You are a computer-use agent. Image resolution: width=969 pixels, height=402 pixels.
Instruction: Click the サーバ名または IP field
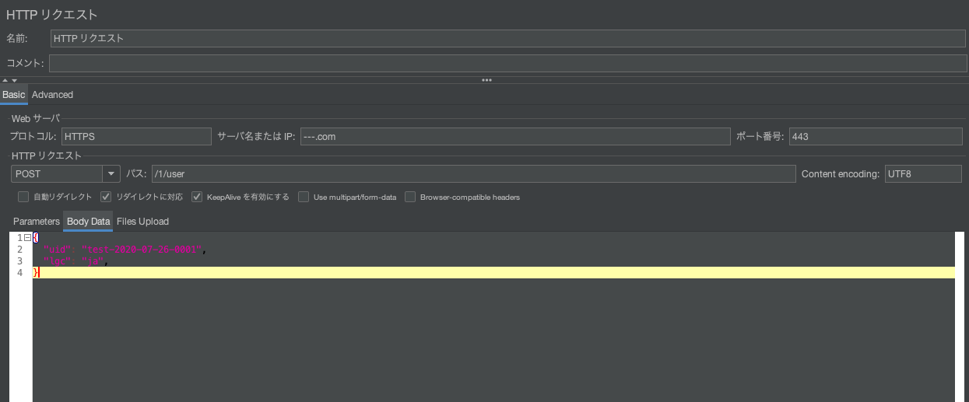[515, 136]
